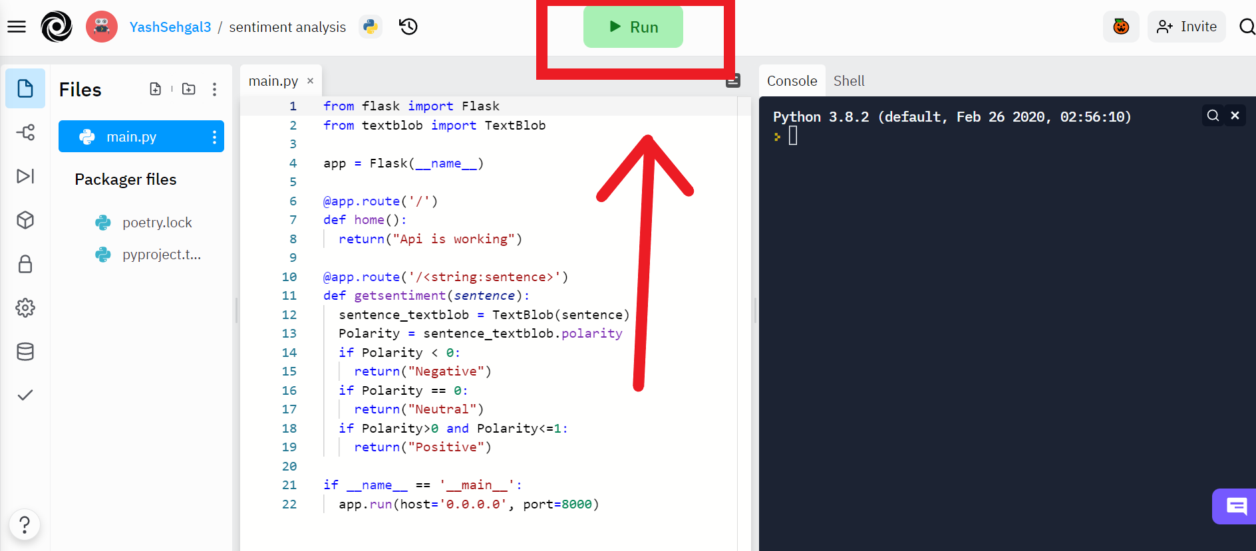Open the chat support bubble
Viewport: 1256px width, 551px height.
[1235, 506]
